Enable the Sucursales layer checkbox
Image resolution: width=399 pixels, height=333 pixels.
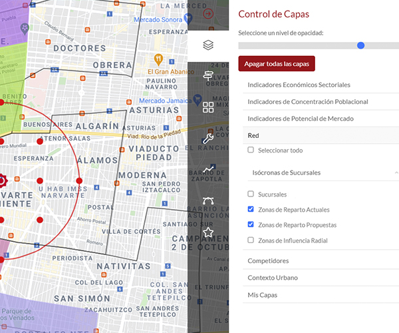click(x=251, y=194)
